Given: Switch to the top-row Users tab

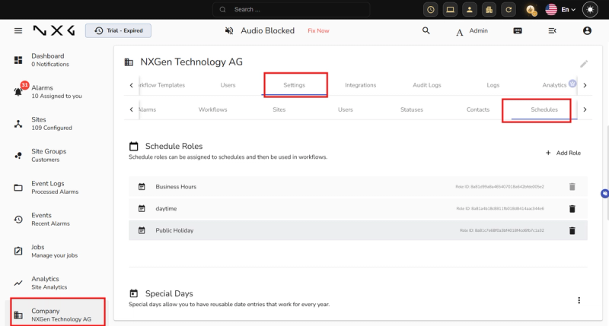Looking at the screenshot, I should click(x=228, y=85).
